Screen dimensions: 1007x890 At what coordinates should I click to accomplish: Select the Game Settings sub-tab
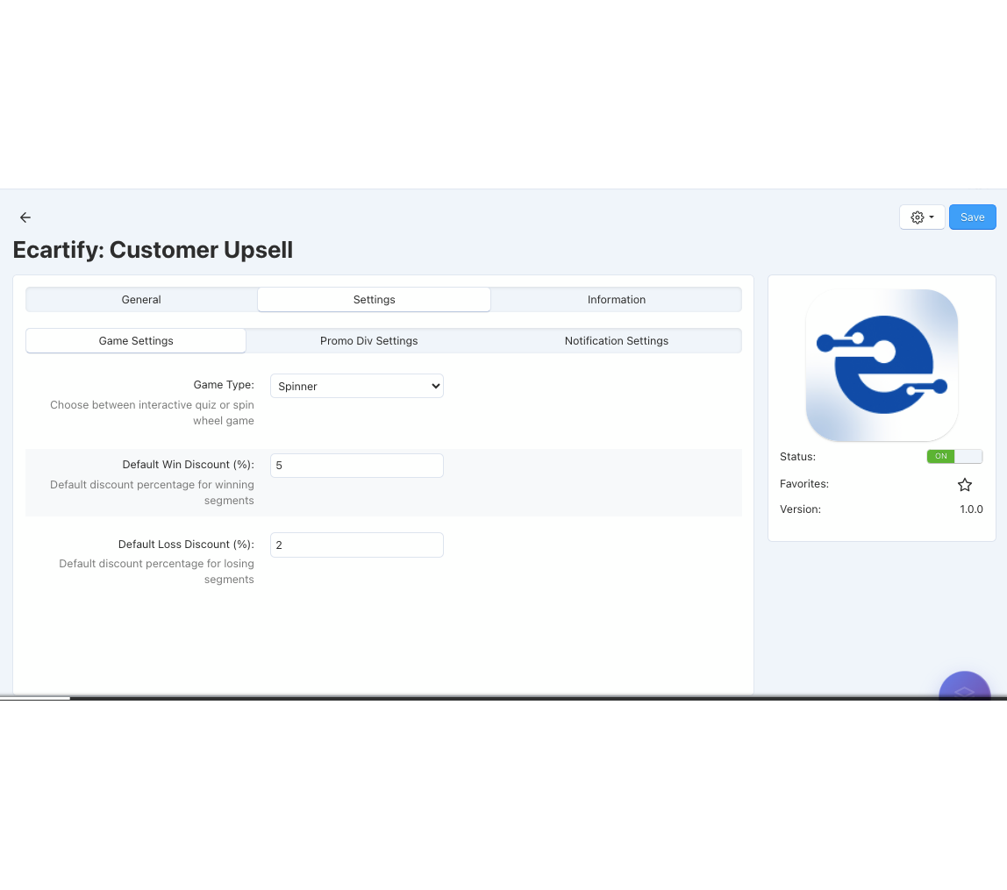click(136, 341)
